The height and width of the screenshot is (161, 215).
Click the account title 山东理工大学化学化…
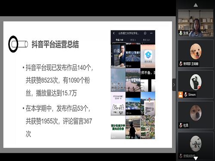point(129,33)
